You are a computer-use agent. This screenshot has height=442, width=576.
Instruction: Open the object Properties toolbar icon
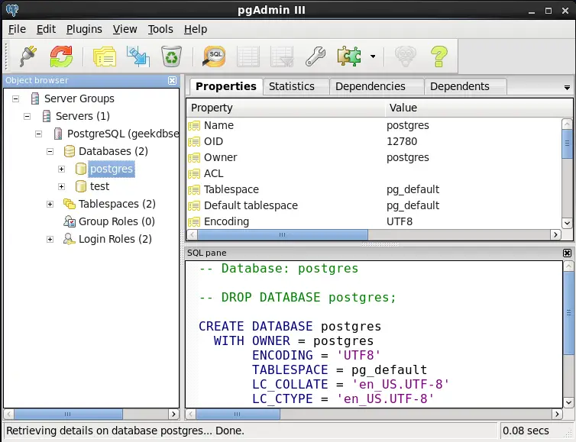(105, 56)
